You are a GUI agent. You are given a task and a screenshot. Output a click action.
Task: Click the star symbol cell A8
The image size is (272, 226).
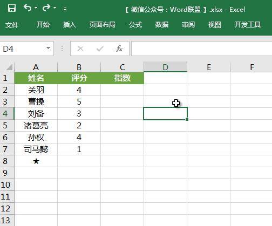[x=36, y=161]
